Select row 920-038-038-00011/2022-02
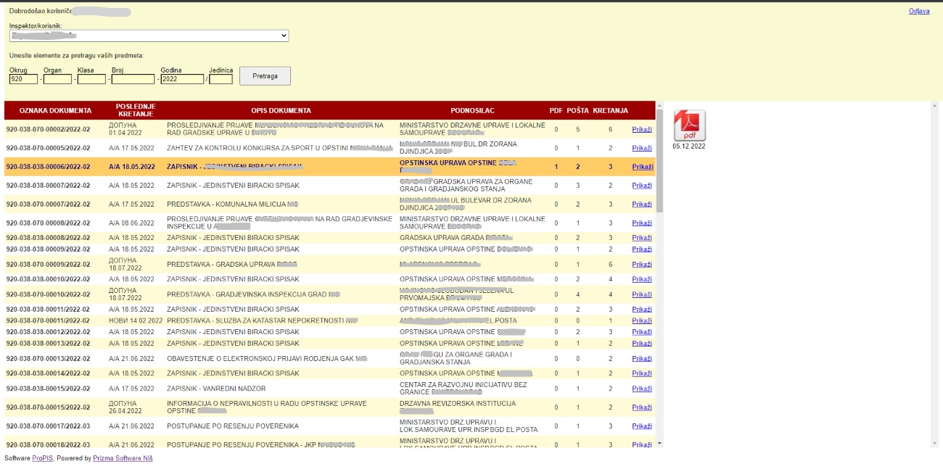 pyautogui.click(x=329, y=310)
